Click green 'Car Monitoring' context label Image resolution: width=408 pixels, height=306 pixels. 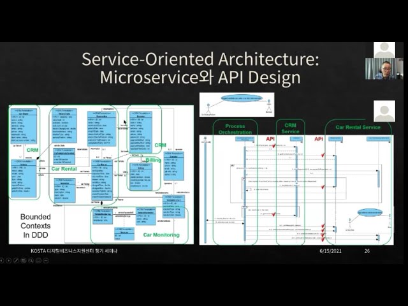tap(161, 235)
